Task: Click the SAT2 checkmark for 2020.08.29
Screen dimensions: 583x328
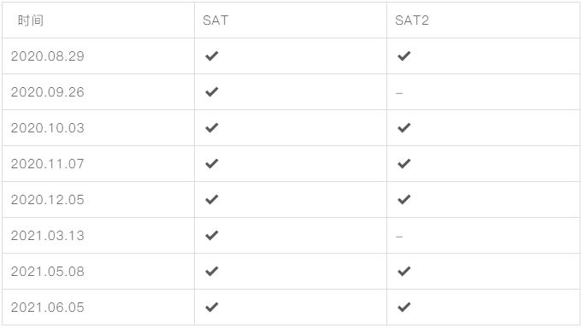Action: click(403, 56)
